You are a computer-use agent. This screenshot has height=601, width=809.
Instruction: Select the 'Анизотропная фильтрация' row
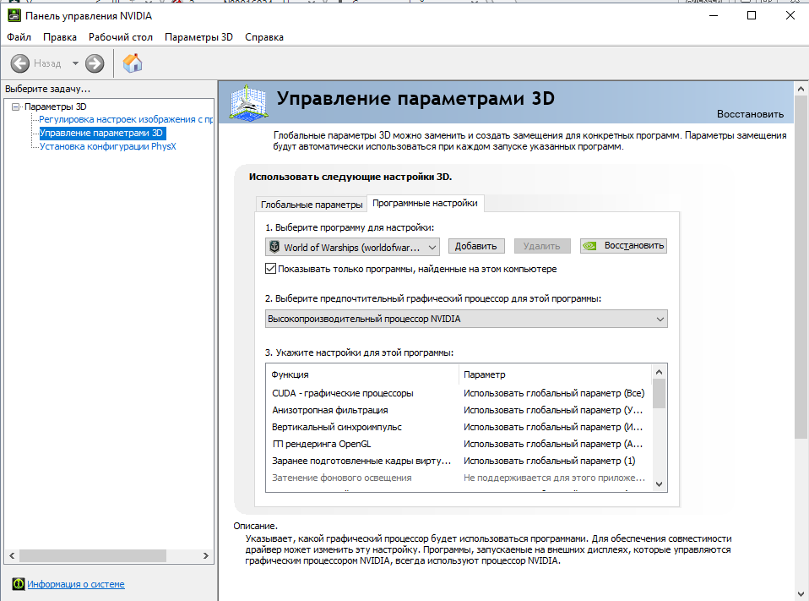[459, 410]
